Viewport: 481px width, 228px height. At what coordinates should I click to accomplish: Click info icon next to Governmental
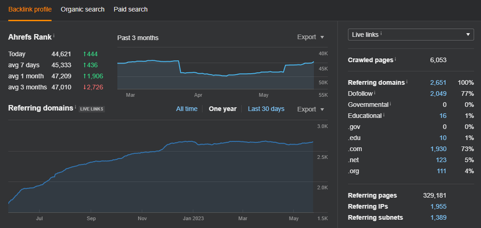click(x=390, y=104)
